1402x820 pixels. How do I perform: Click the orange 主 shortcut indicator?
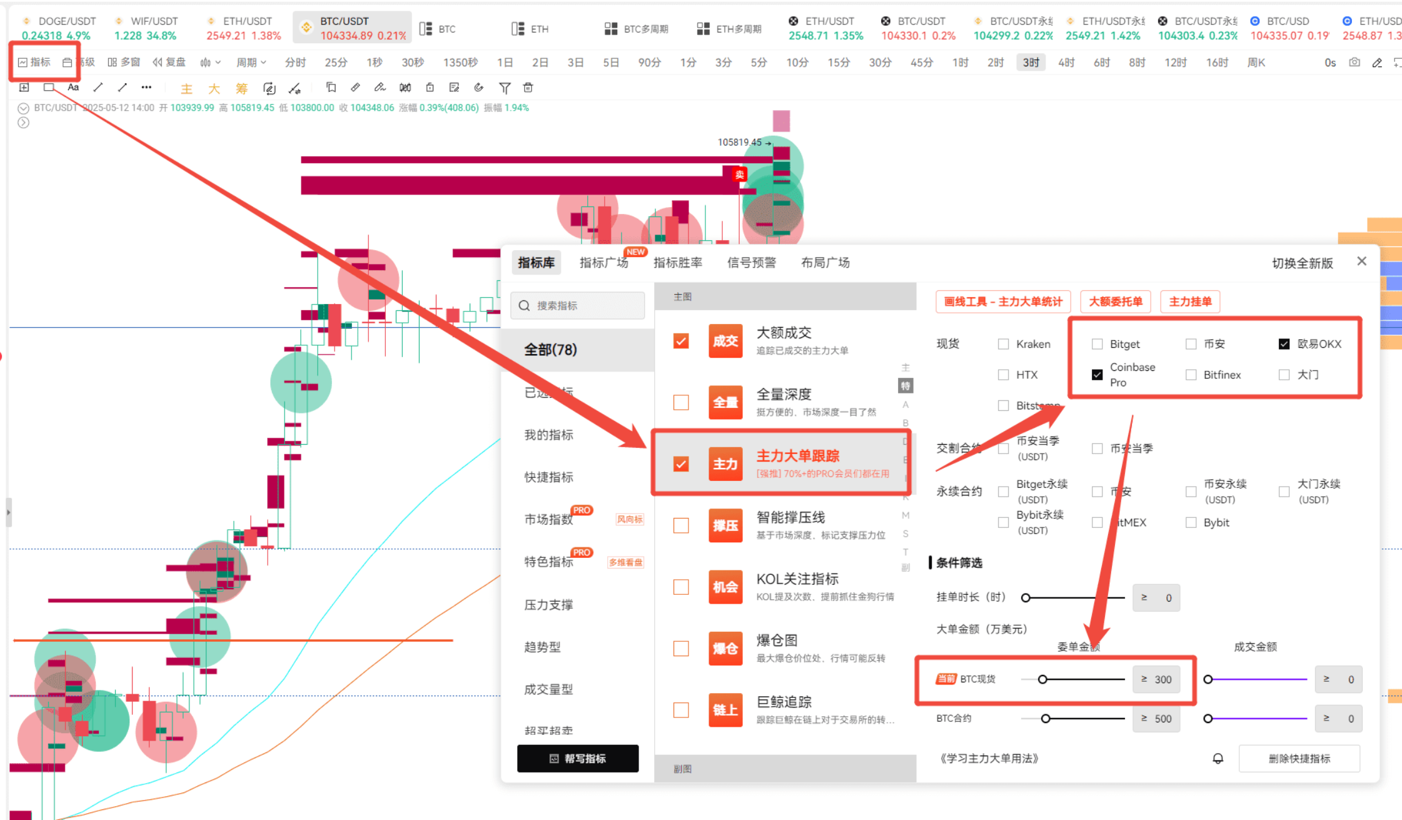pyautogui.click(x=186, y=89)
